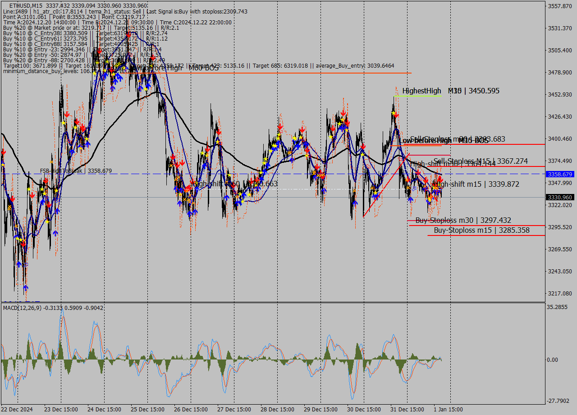Click the 3505.400 price scale value
The image size is (577, 415).
[x=559, y=50]
